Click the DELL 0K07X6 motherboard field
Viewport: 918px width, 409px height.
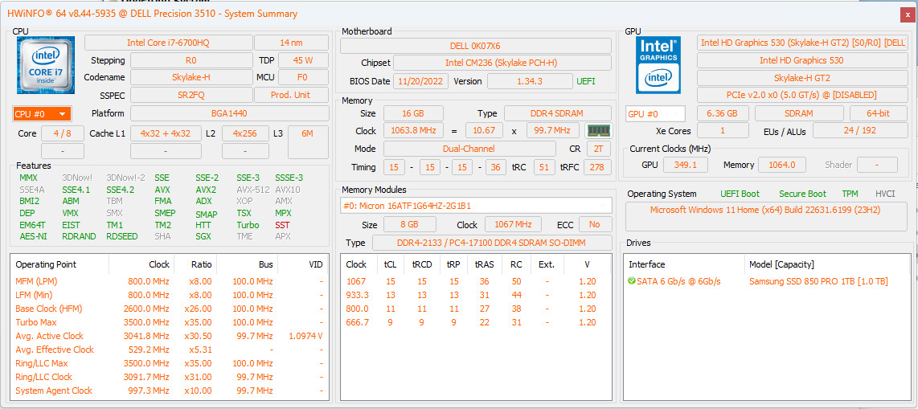[x=475, y=46]
